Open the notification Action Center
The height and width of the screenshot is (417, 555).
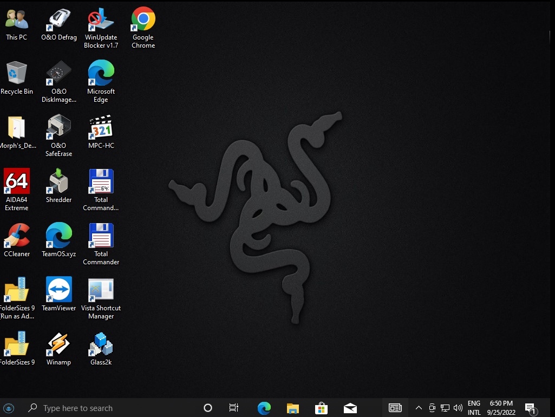tap(530, 408)
